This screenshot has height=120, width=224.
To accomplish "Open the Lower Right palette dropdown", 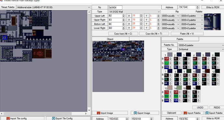I will tap(192, 28).
